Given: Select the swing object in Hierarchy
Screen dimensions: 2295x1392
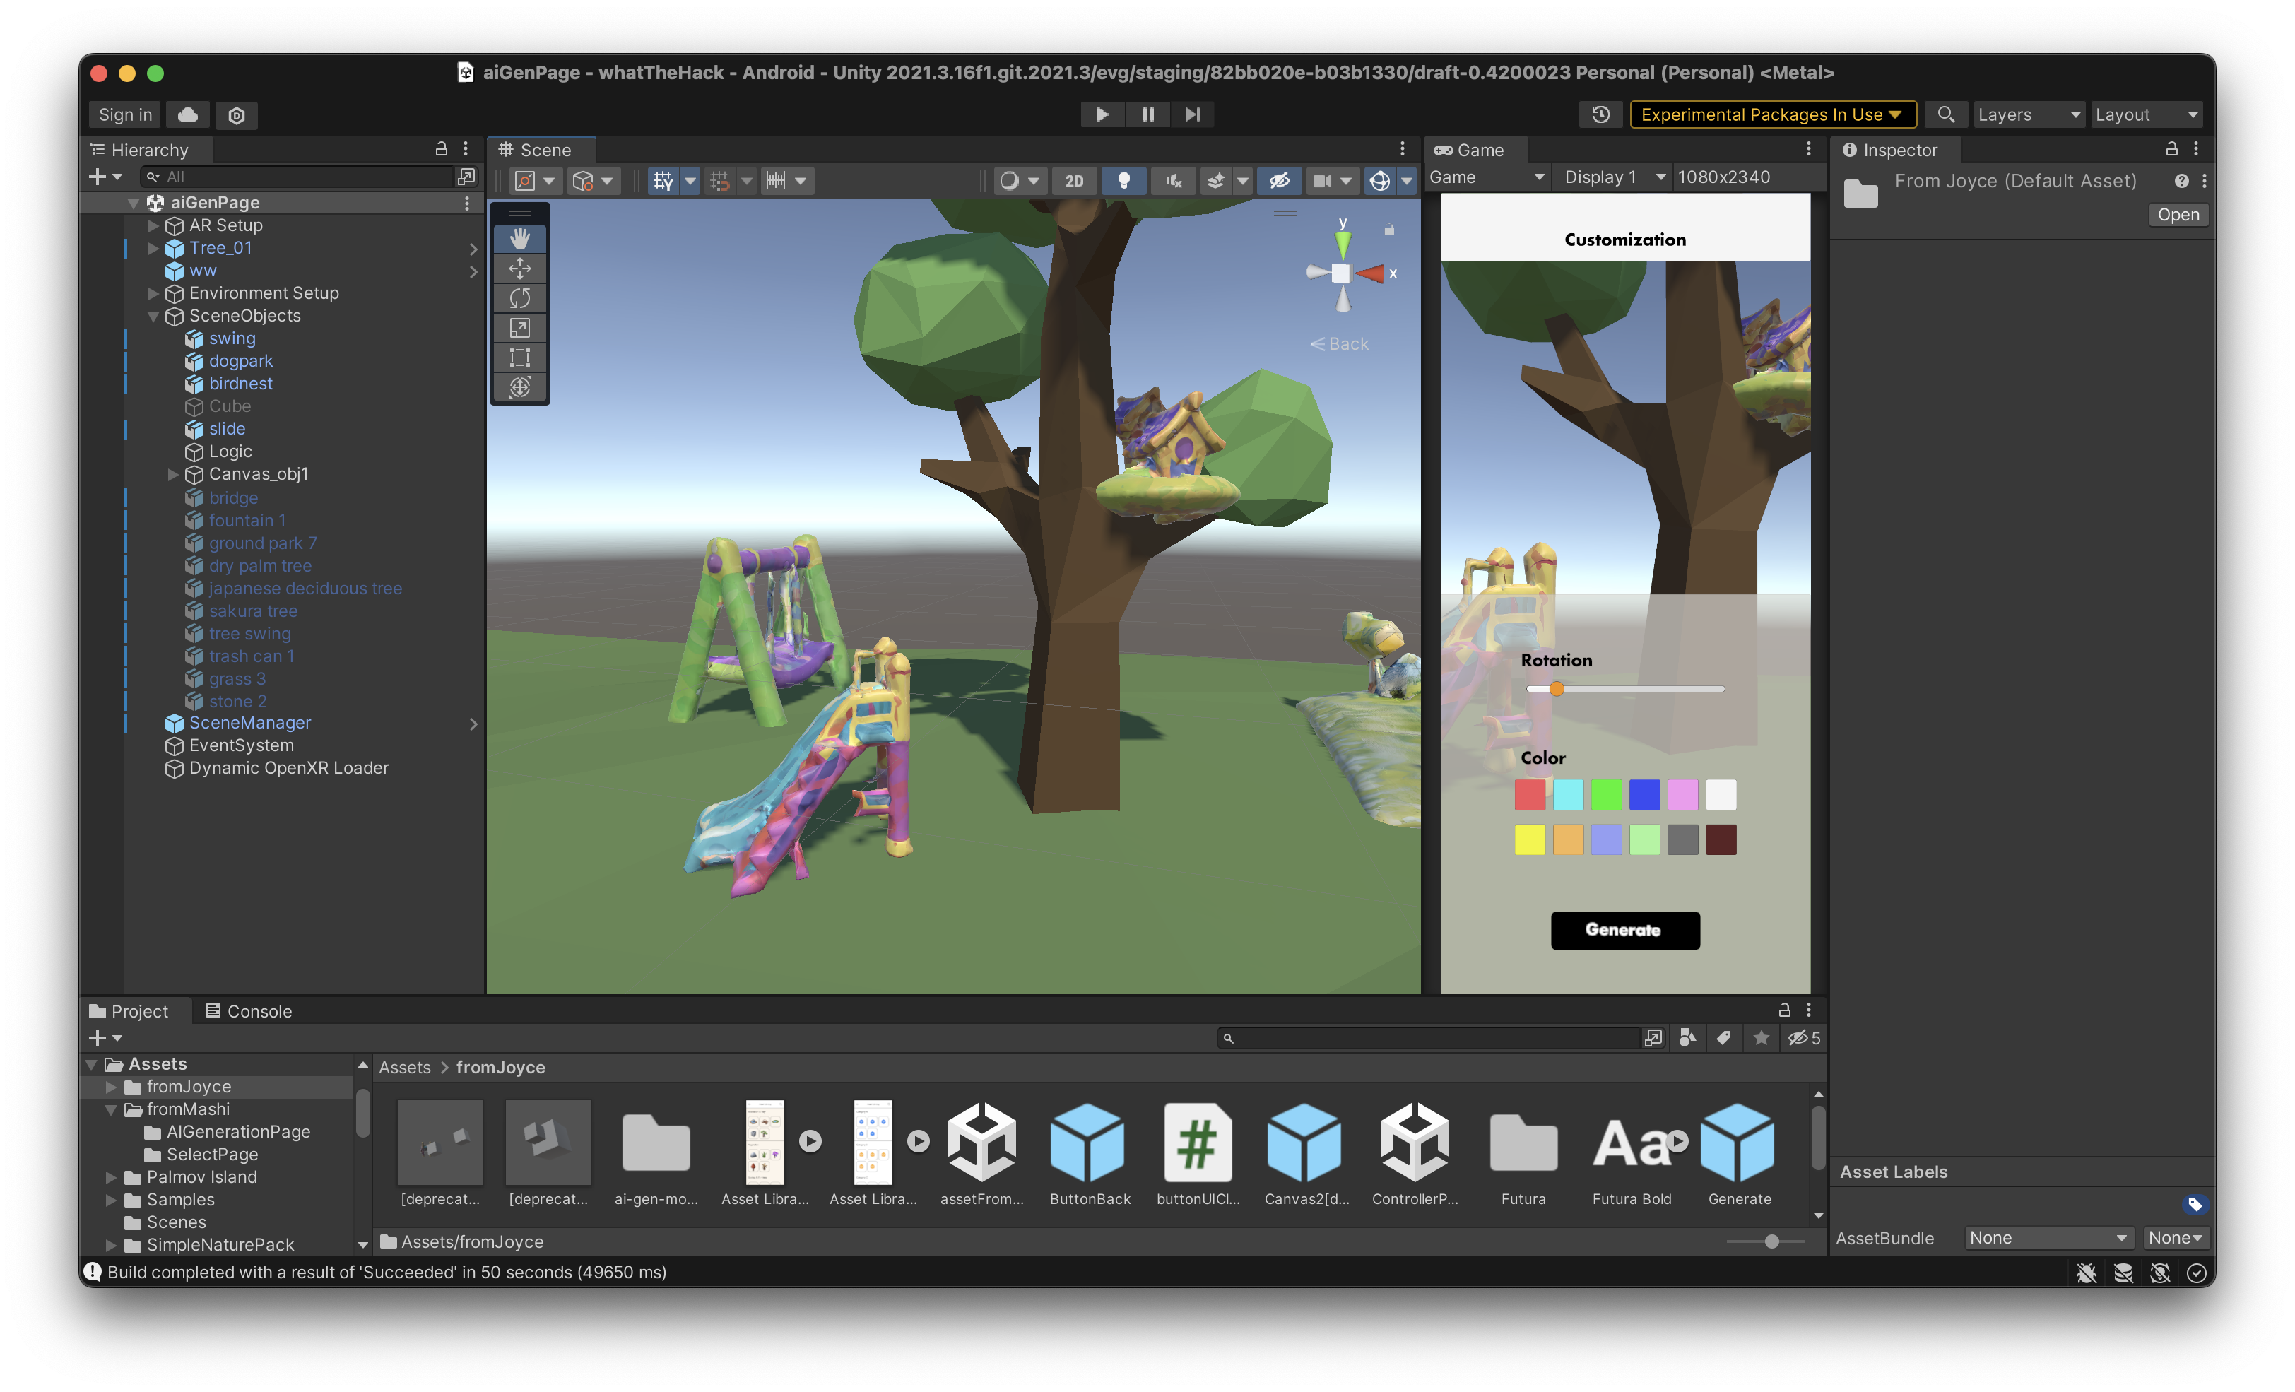Looking at the screenshot, I should pyautogui.click(x=231, y=338).
